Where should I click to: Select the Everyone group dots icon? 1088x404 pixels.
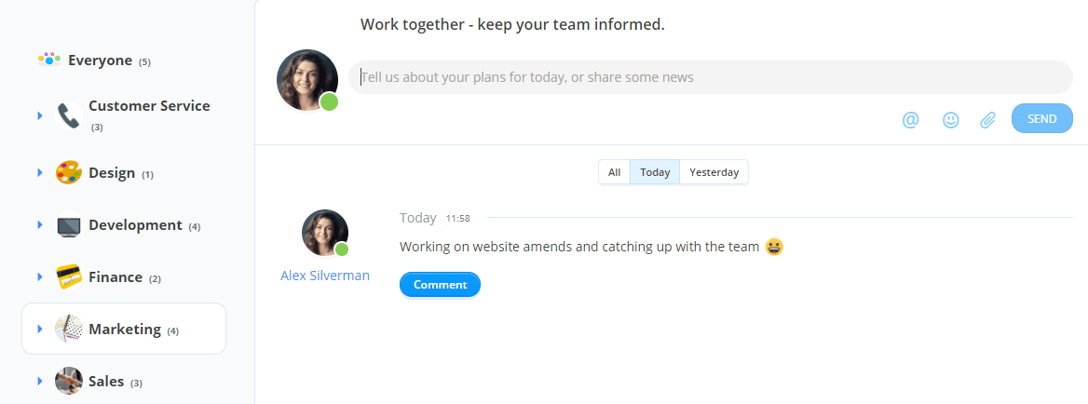click(49, 60)
